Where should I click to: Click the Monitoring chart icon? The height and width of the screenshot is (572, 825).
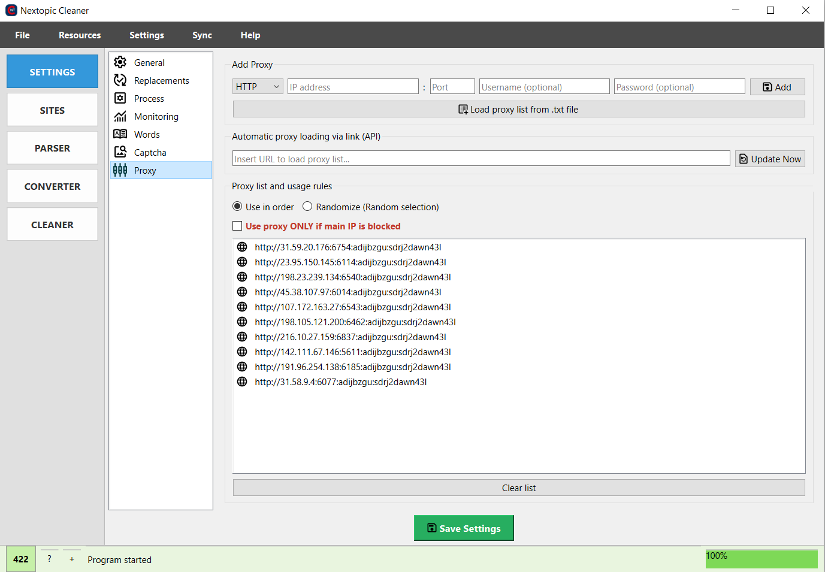pyautogui.click(x=120, y=116)
